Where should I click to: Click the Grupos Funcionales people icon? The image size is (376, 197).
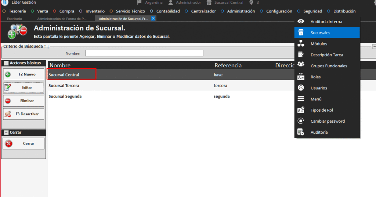(301, 66)
